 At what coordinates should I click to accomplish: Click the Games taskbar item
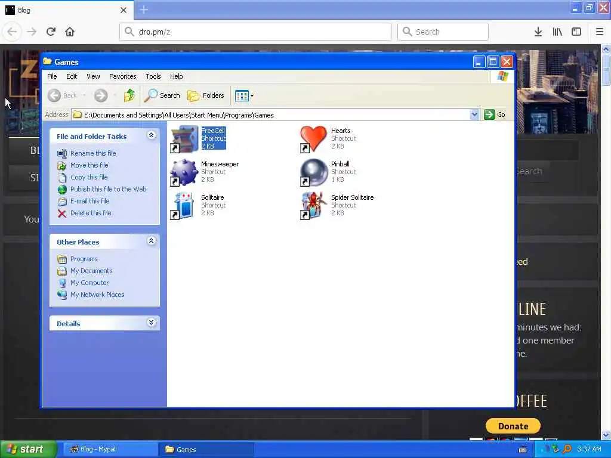pyautogui.click(x=206, y=450)
